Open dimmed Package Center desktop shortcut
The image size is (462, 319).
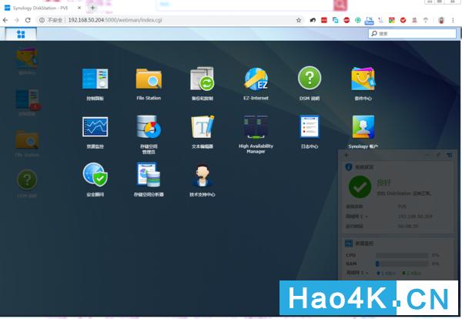click(x=27, y=58)
